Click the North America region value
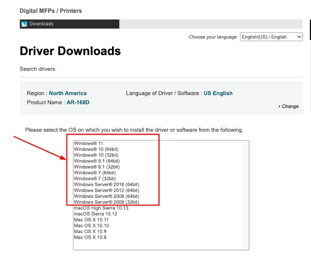The height and width of the screenshot is (265, 311). point(68,93)
